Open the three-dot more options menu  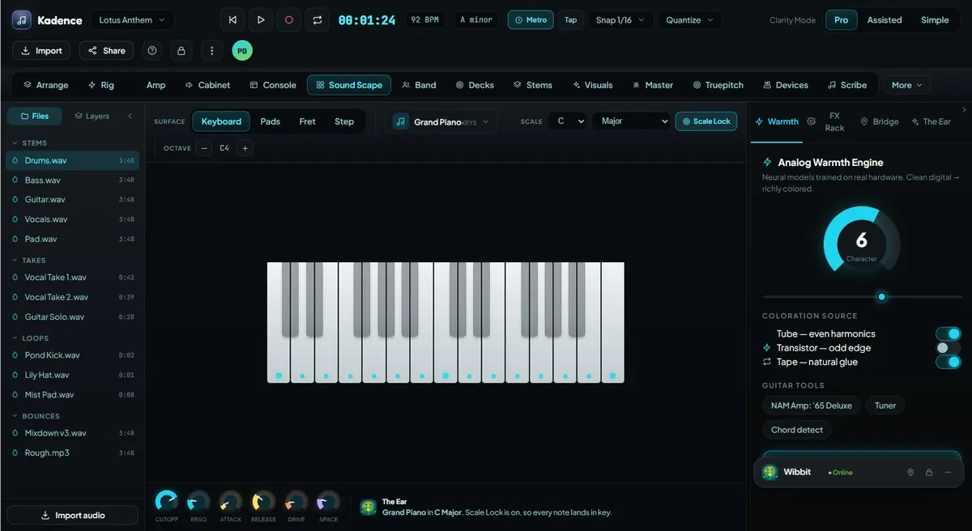pyautogui.click(x=211, y=50)
